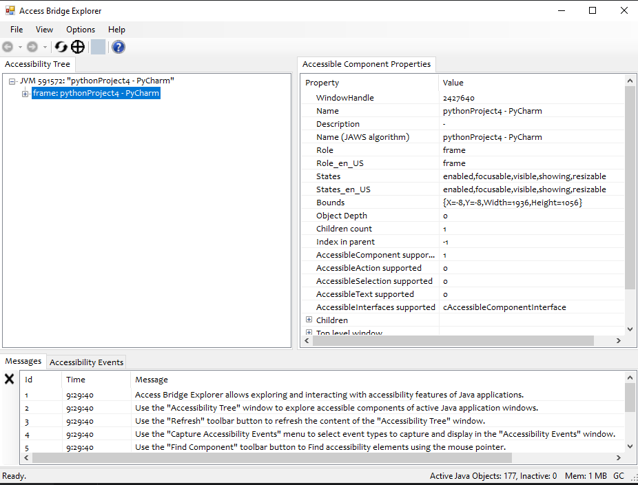Click messages panel horizontal scroll left arrow
This screenshot has height=485, width=638.
point(26,457)
